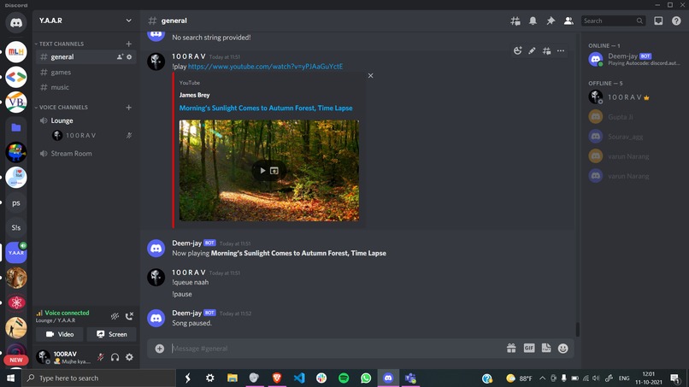Open the gift Nitro icon
The height and width of the screenshot is (387, 689).
[x=511, y=349]
